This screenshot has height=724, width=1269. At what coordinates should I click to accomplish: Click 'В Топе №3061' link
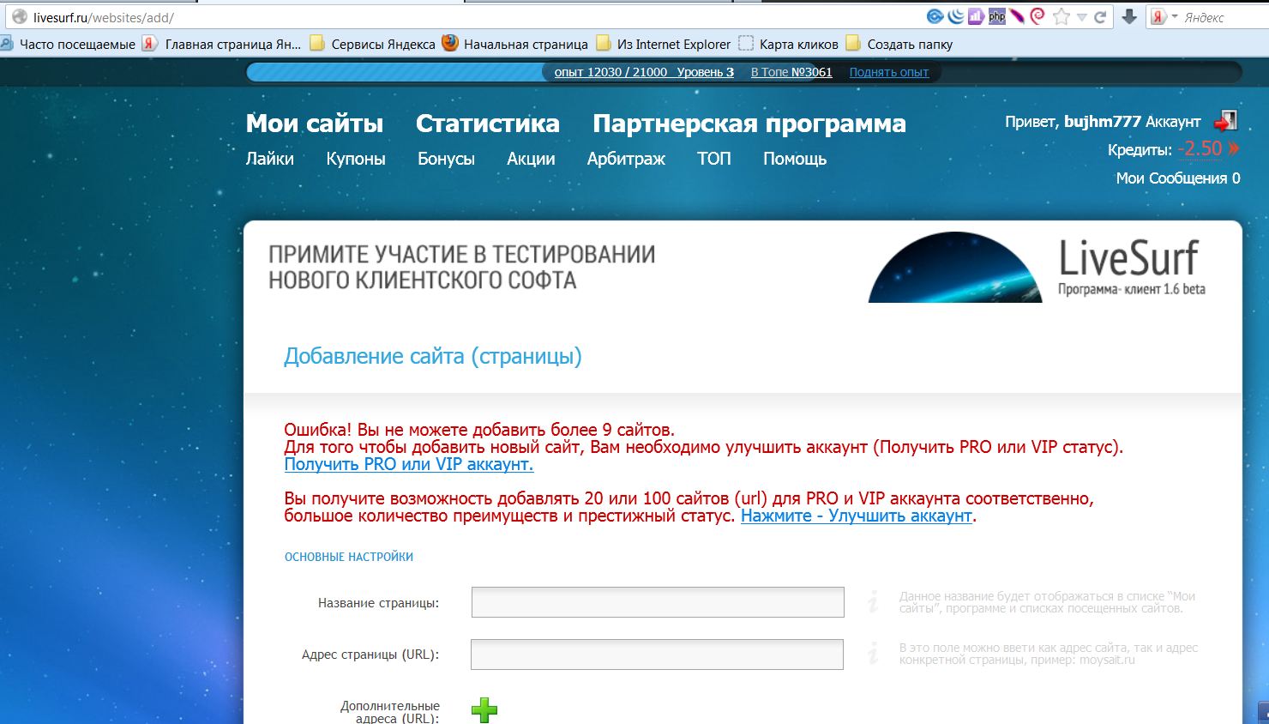(x=791, y=72)
